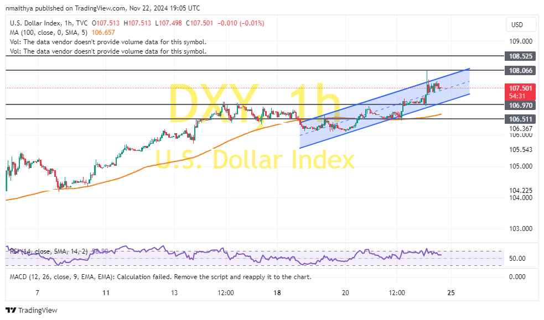Select the 108.066 price level label

click(520, 71)
